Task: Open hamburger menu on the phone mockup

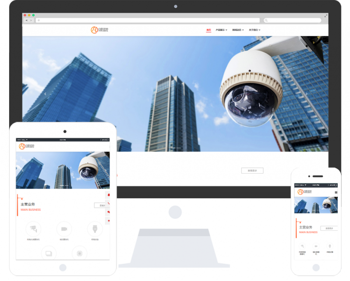Action: (x=336, y=192)
